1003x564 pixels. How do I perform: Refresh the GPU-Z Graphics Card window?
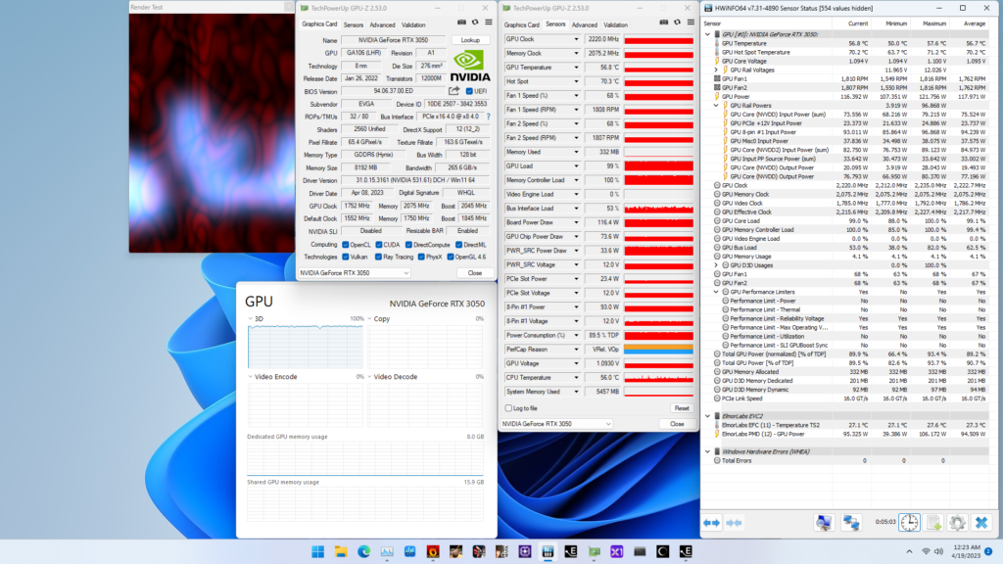[475, 23]
